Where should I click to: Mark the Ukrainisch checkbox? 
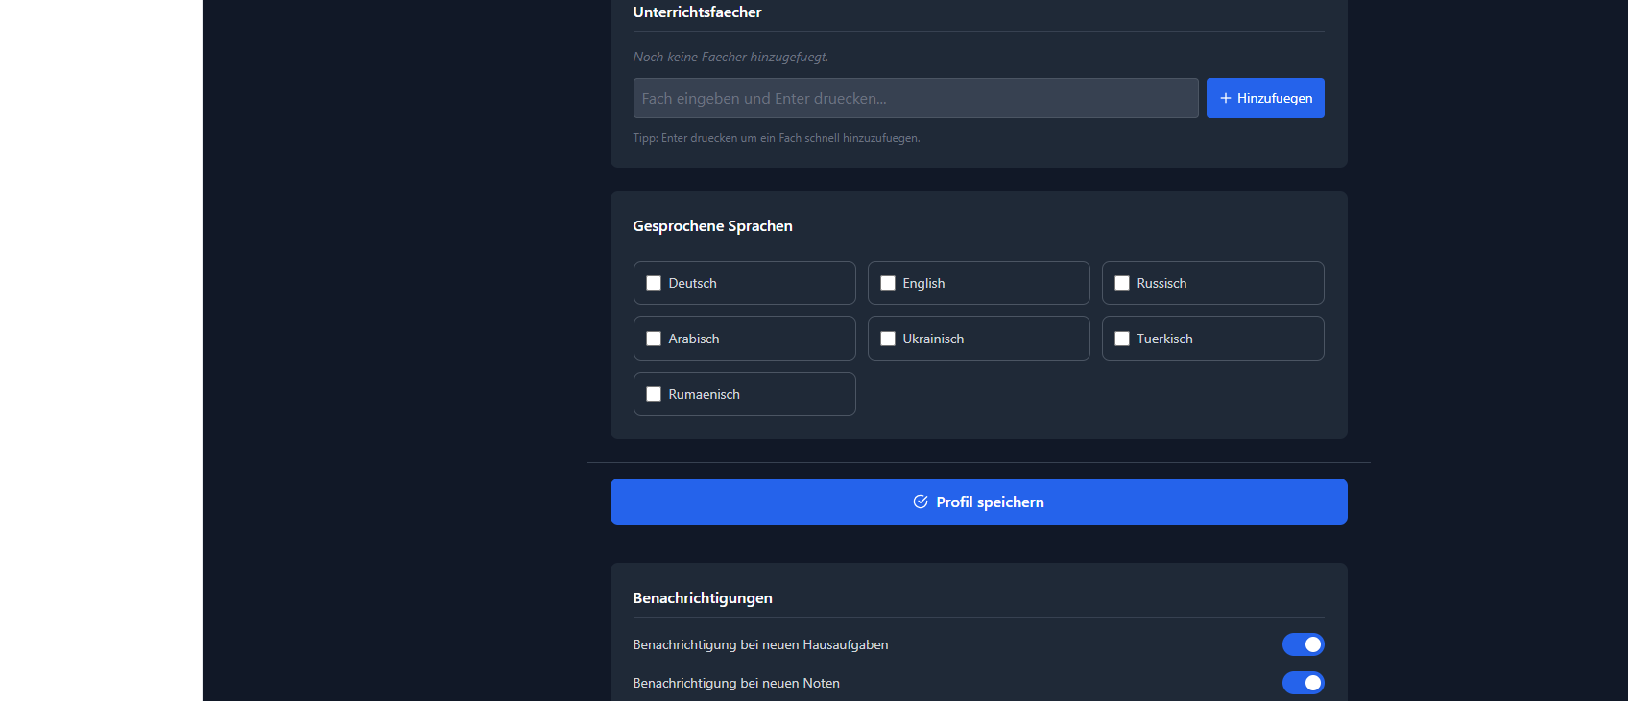[x=888, y=339]
